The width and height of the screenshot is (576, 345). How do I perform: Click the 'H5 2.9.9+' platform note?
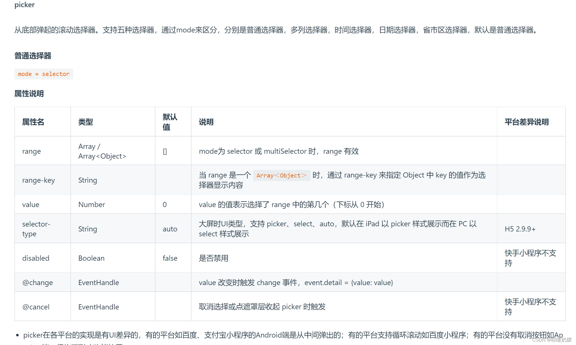520,229
